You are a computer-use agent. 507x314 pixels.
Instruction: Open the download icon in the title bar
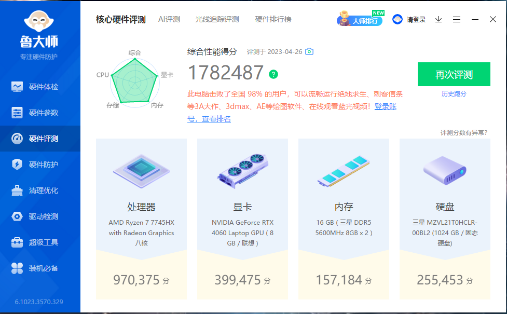(439, 20)
